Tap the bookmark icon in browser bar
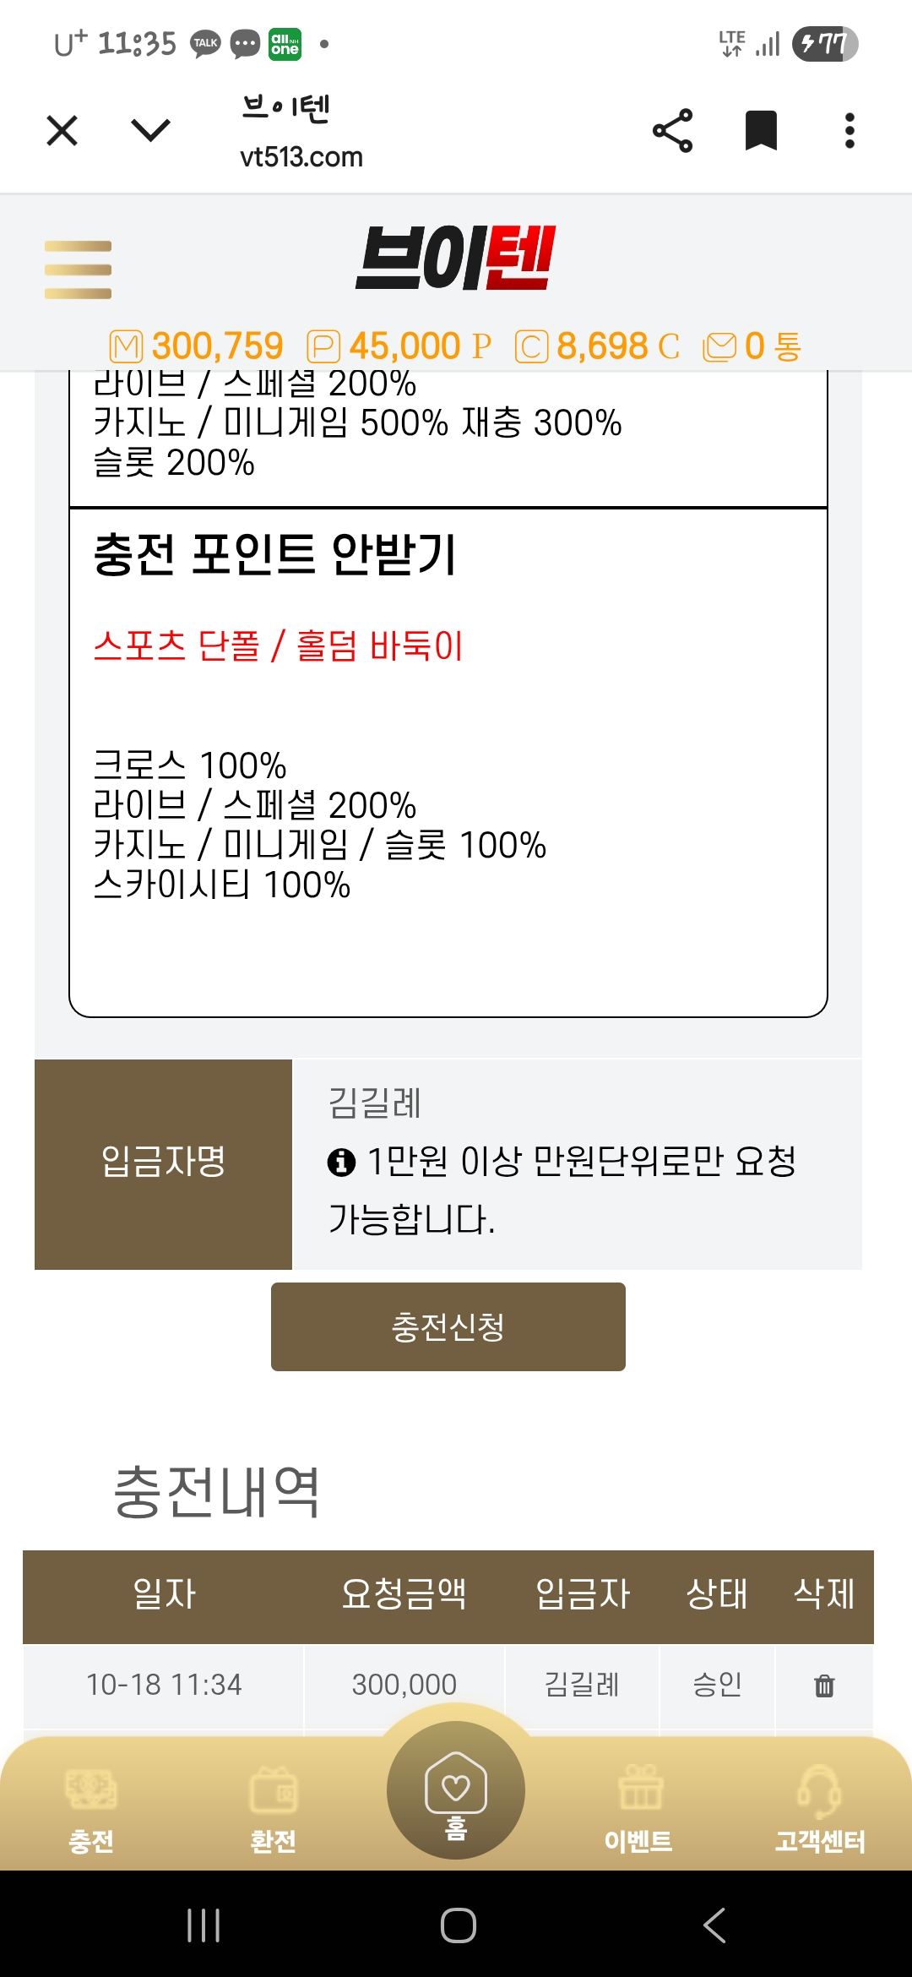The width and height of the screenshot is (912, 1977). coord(760,131)
